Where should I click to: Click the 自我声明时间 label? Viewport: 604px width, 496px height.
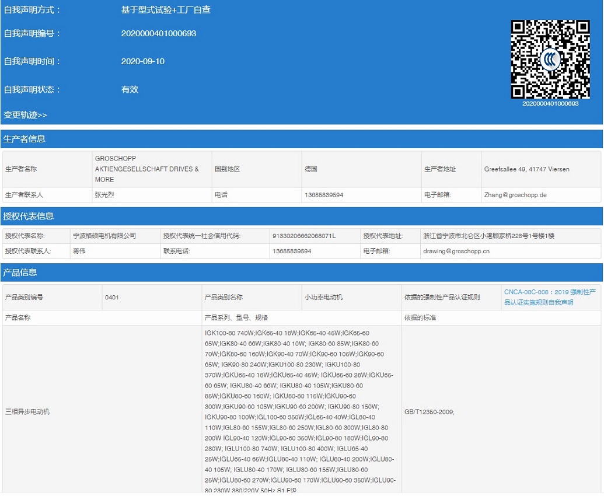[32, 61]
